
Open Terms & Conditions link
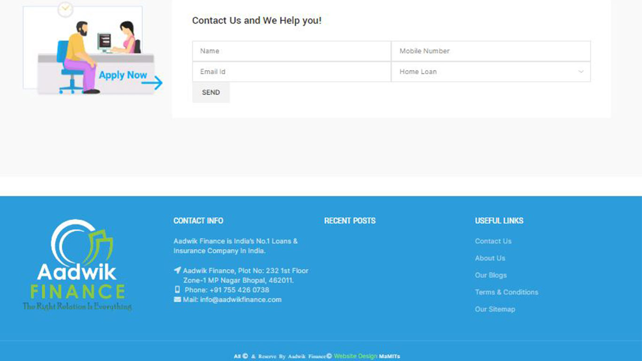pos(506,292)
